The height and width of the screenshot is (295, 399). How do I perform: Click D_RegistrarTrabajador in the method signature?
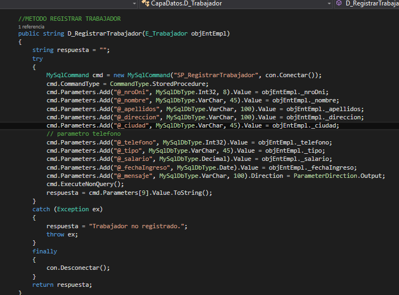click(105, 33)
